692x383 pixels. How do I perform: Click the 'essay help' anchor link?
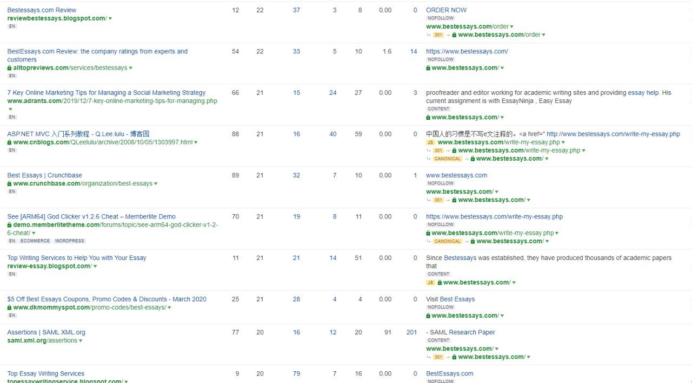coord(643,93)
